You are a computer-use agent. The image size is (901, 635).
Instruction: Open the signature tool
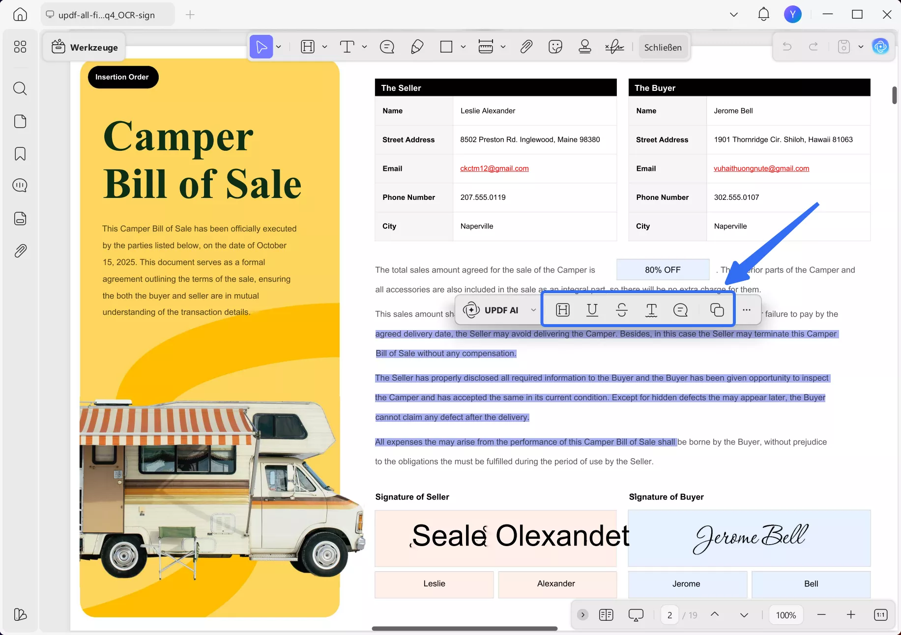pyautogui.click(x=614, y=47)
